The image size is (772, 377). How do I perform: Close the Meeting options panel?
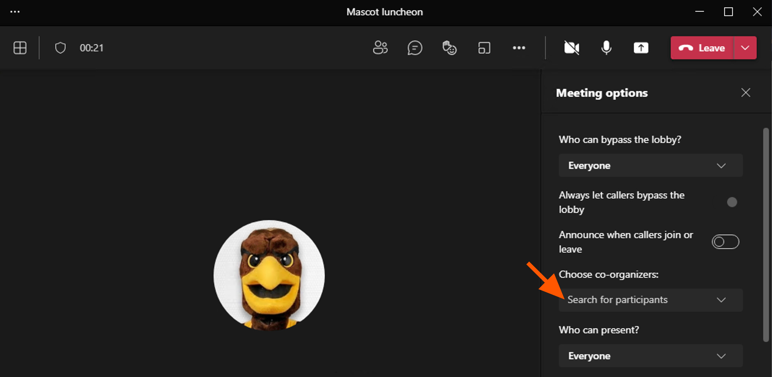(x=746, y=93)
